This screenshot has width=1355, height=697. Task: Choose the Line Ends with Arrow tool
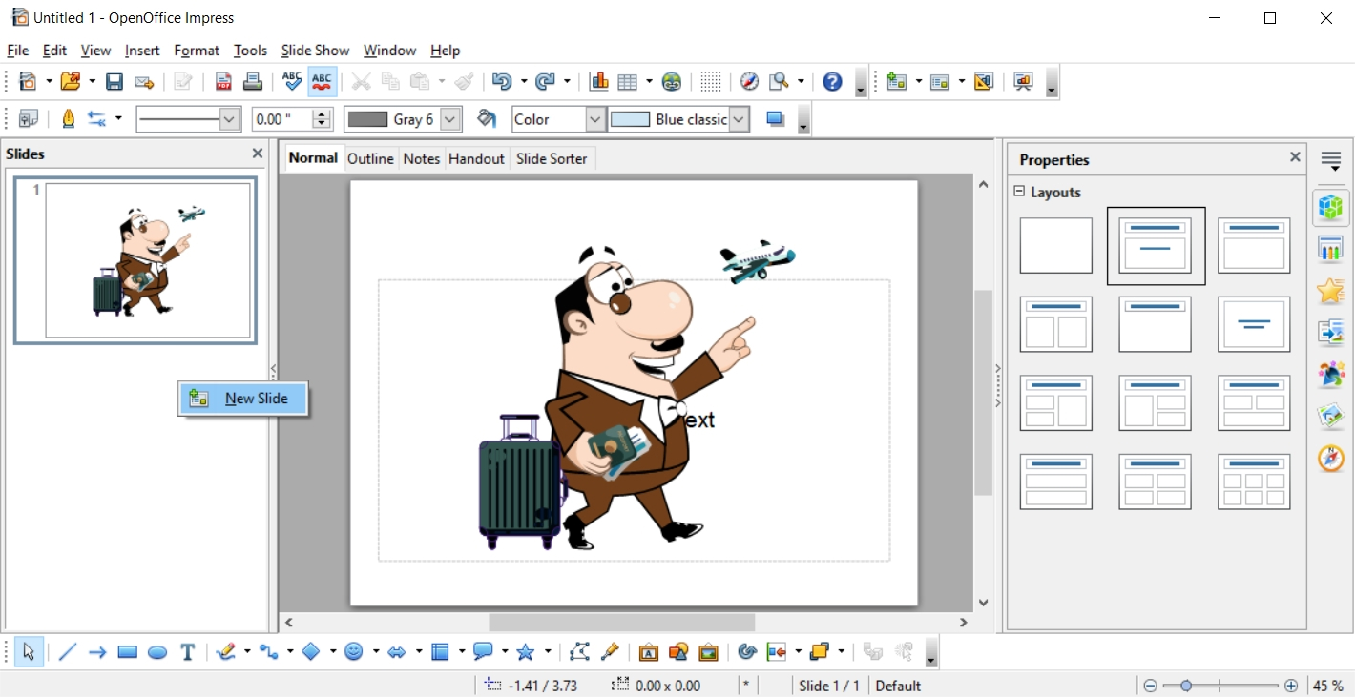coord(97,652)
